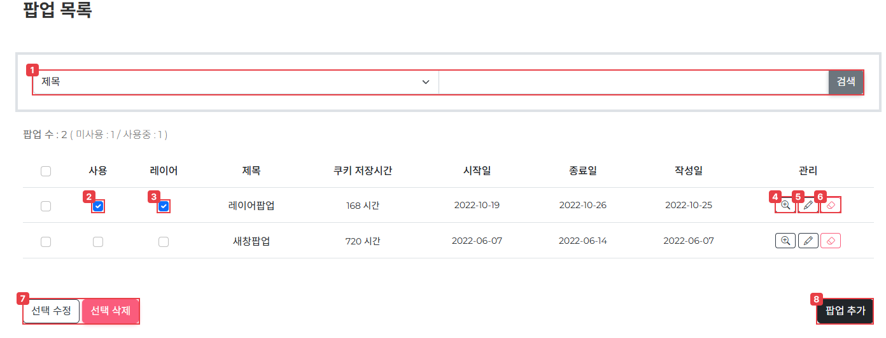
Task: Tick the select-all checkbox in table header
Action: point(46,171)
